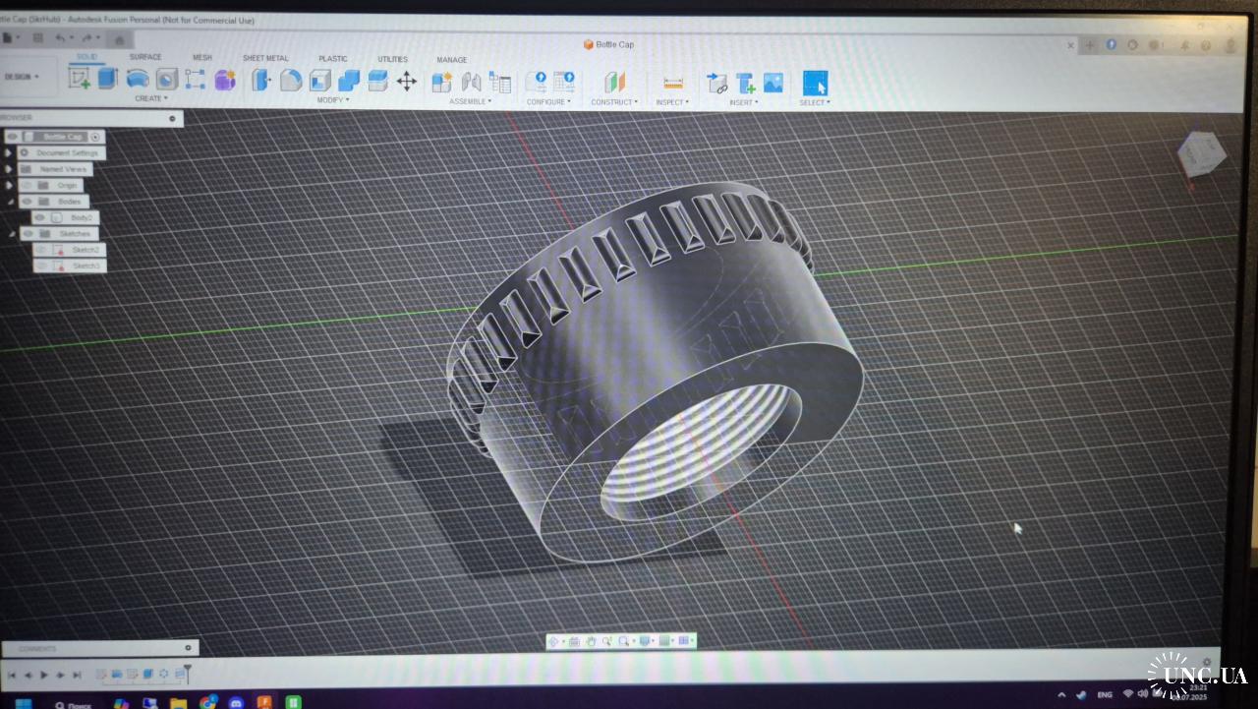Click the Insert Derive icon
The width and height of the screenshot is (1258, 709).
(x=717, y=83)
